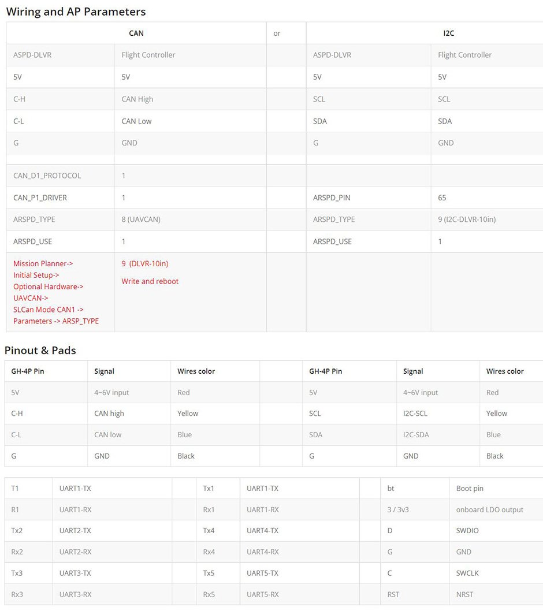Click the CAN column header

point(136,34)
